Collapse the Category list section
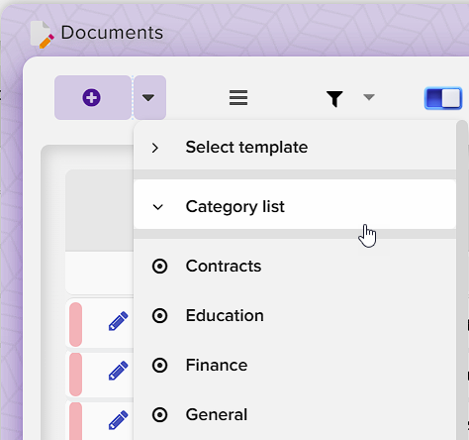469x440 pixels. point(295,204)
